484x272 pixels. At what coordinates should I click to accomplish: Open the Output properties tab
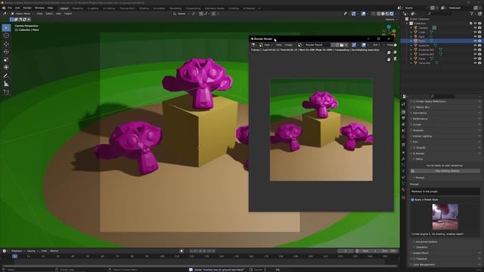403,118
